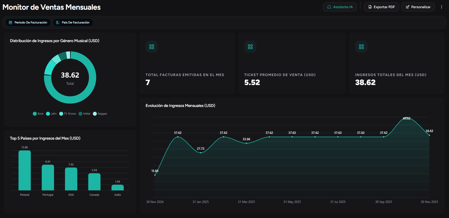Click the USA bar
The height and width of the screenshot is (218, 449).
[x=71, y=179]
